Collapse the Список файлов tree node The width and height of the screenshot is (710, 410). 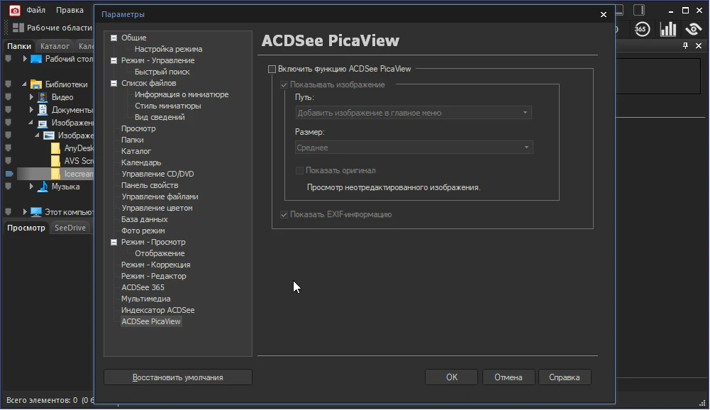[113, 83]
